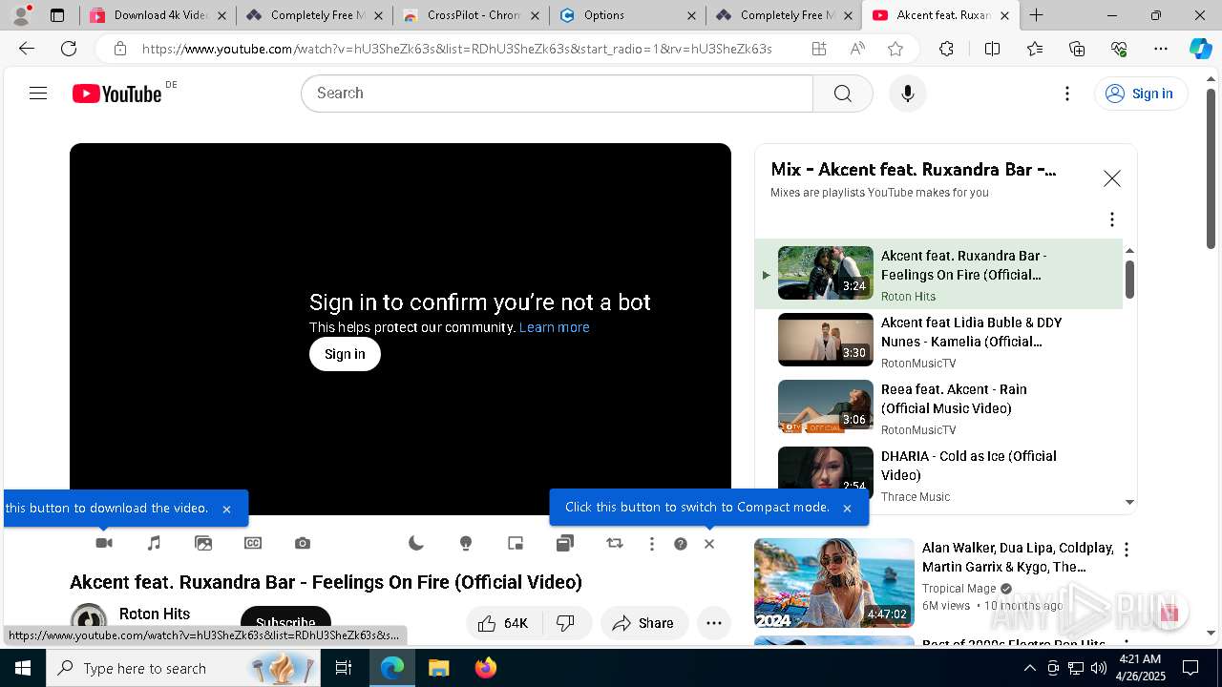1222x687 pixels.
Task: Click the browser refresh icon
Action: (x=69, y=49)
